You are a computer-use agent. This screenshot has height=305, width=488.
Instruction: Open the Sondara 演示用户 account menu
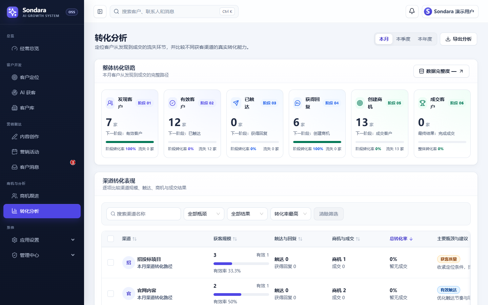tap(450, 12)
